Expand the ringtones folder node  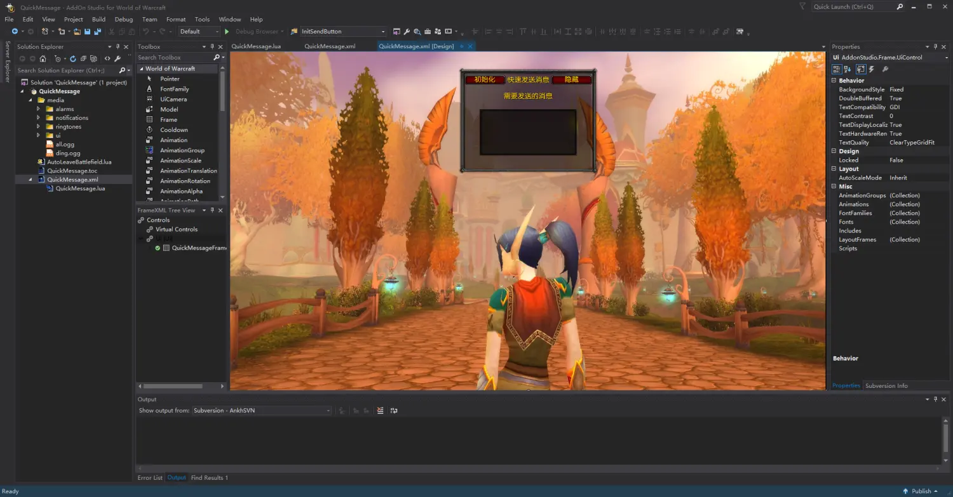click(x=39, y=126)
